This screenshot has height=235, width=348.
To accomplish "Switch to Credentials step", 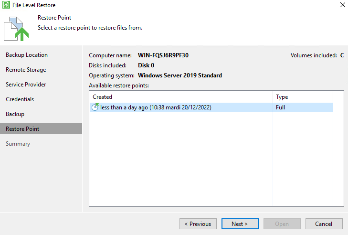I will pyautogui.click(x=20, y=99).
